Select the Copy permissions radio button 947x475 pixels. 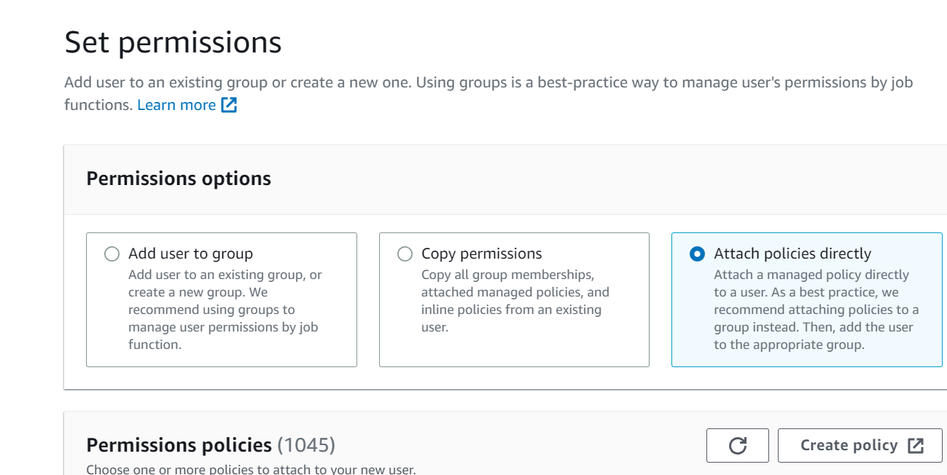pos(405,254)
